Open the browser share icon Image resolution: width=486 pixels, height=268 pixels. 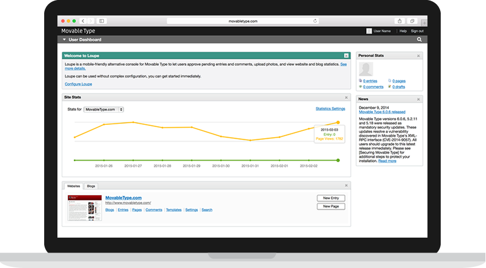click(x=399, y=21)
